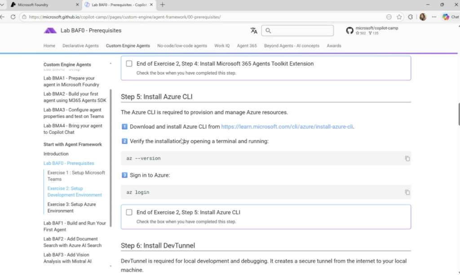460x275 pixels.
Task: Bookmark this page with the star icon
Action: tap(399, 17)
